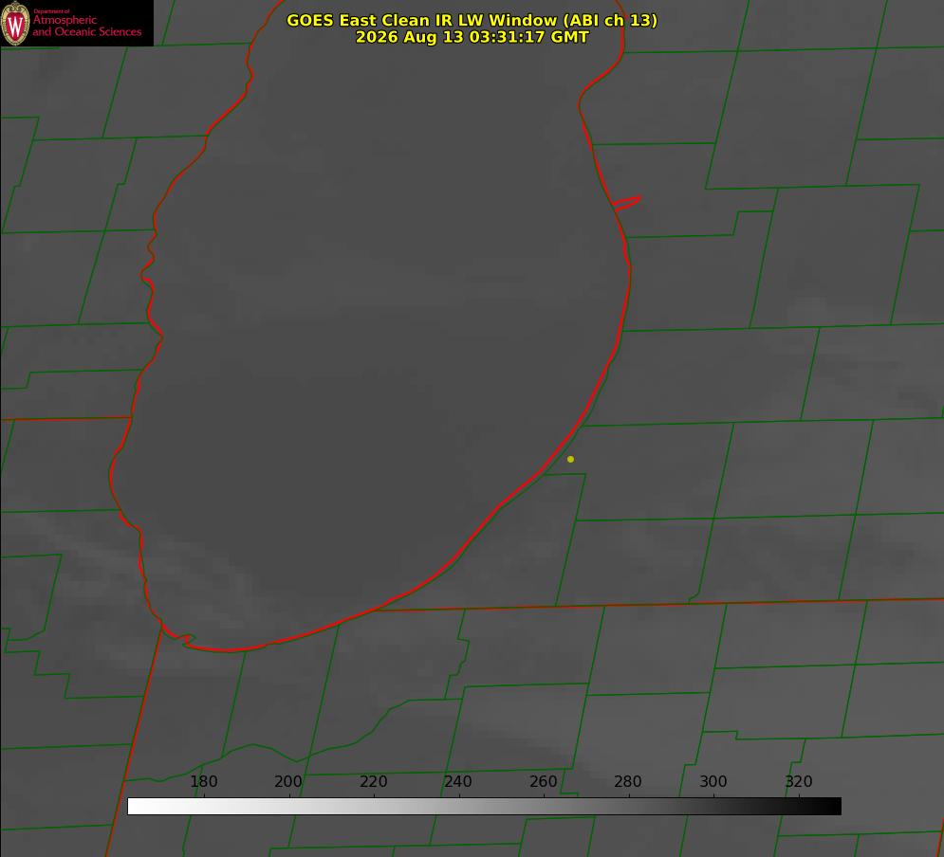Open the Atmospheric and Oceanic Sciences text

click(86, 26)
